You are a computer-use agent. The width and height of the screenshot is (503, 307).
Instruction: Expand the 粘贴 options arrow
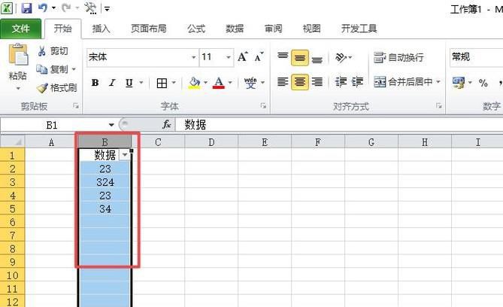[x=18, y=88]
